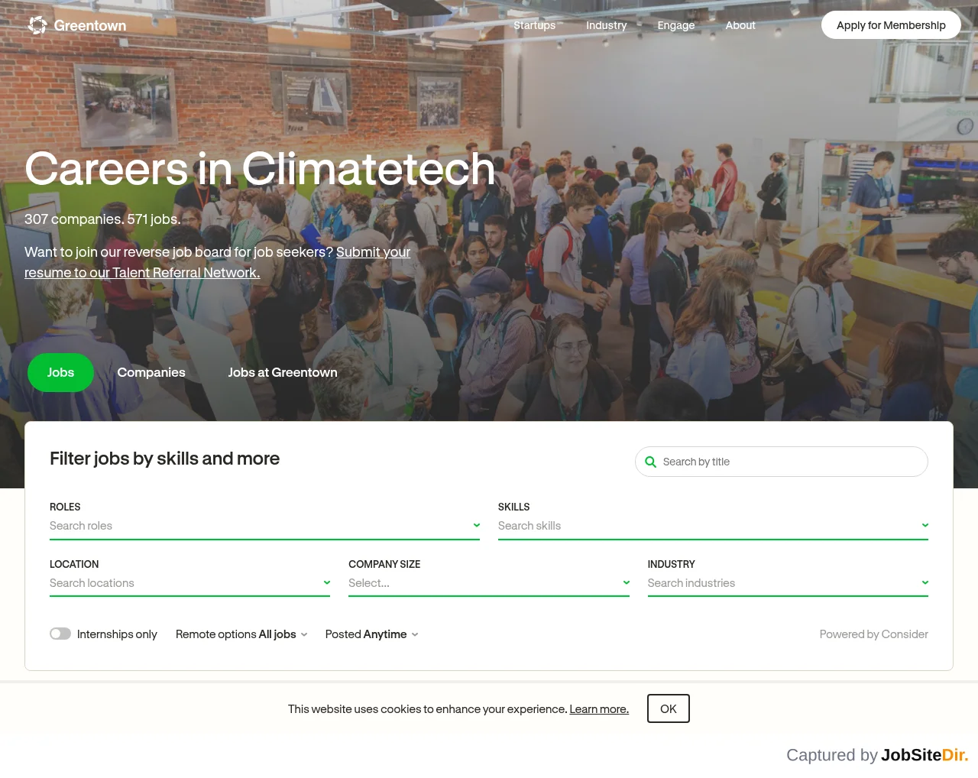Image resolution: width=978 pixels, height=778 pixels.
Task: Open the Startups menu
Action: coord(535,25)
